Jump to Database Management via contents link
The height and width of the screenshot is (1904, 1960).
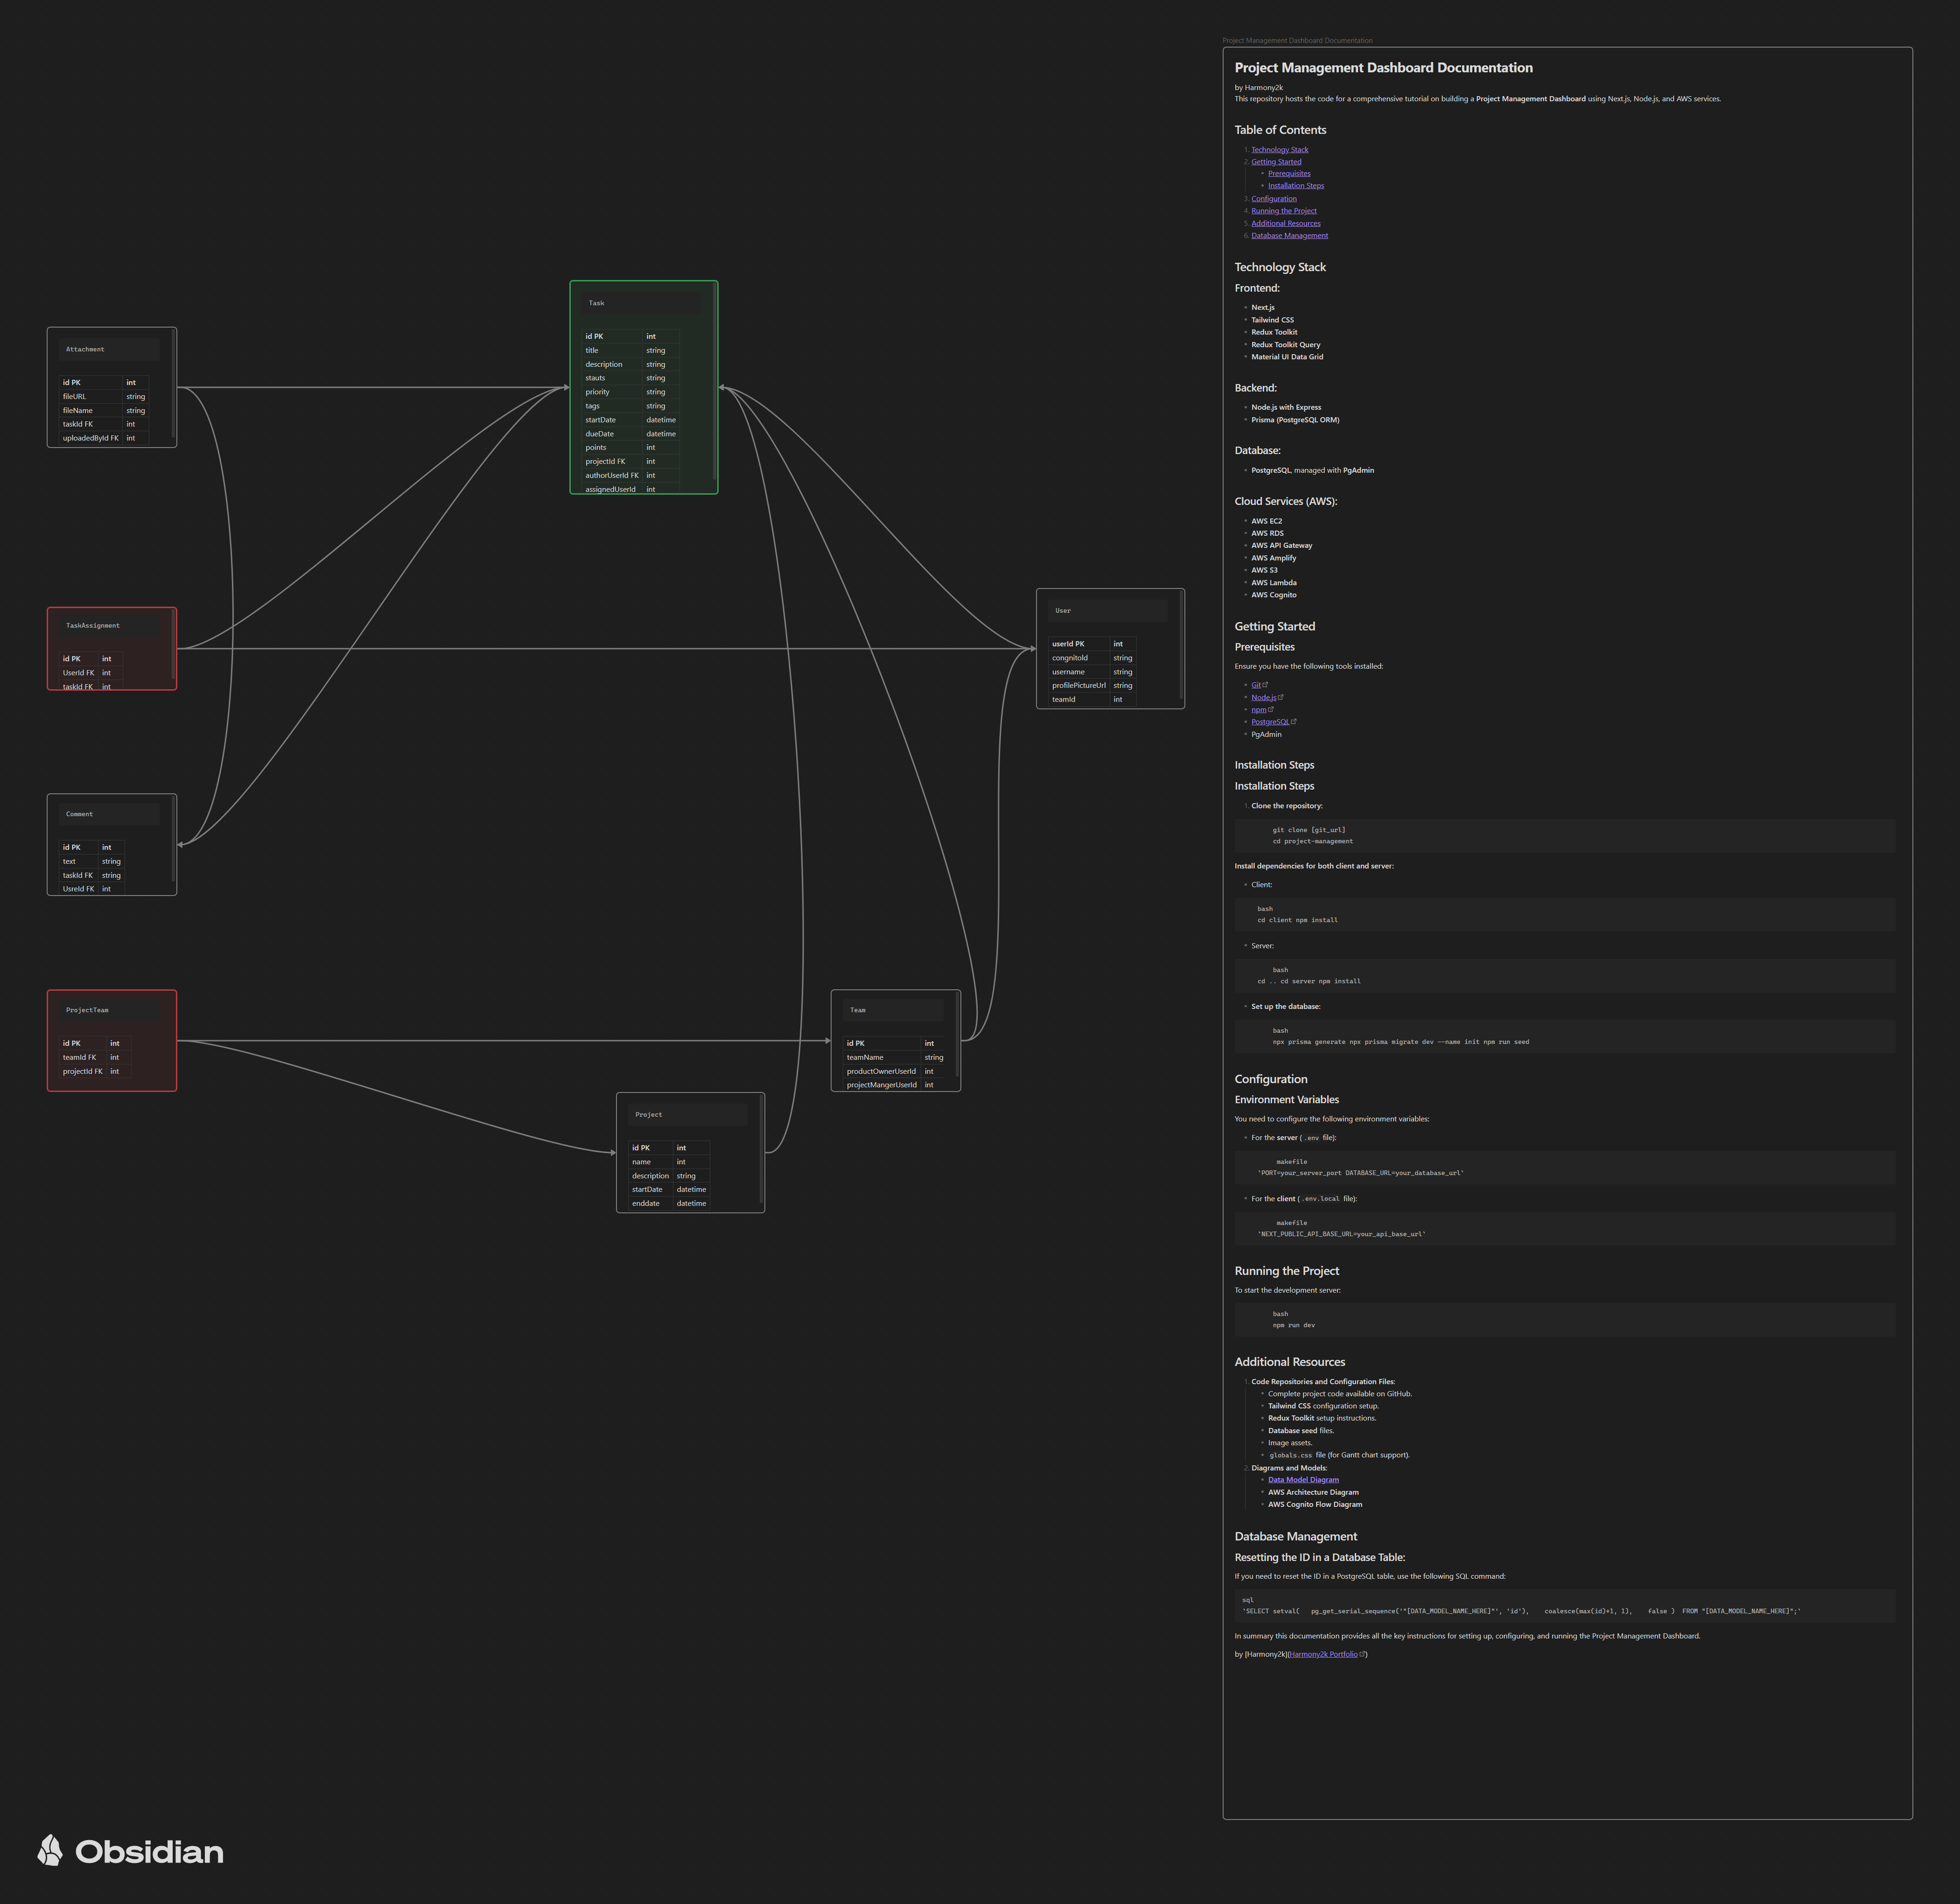(1289, 236)
